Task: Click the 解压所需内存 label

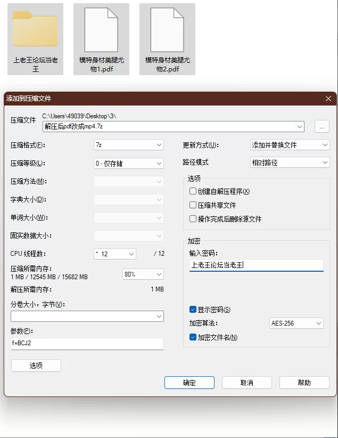Action: coord(31,289)
